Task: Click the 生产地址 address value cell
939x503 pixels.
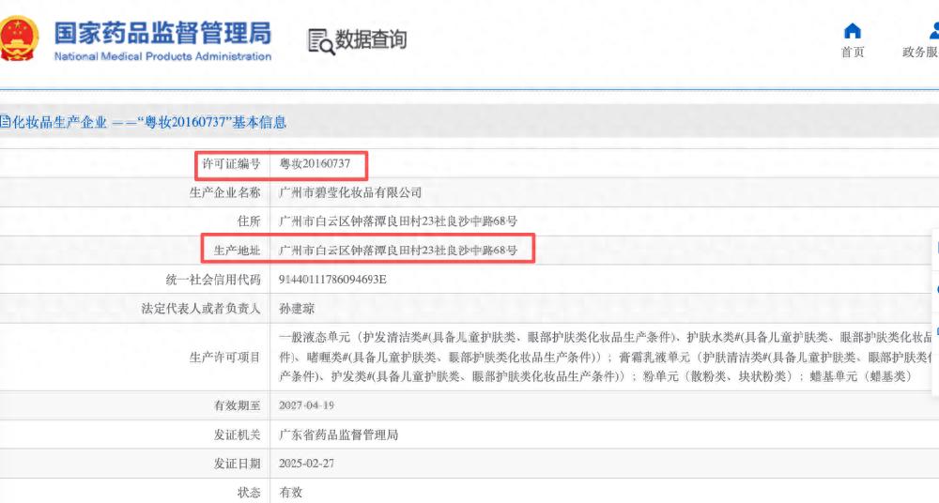Action: [x=399, y=251]
